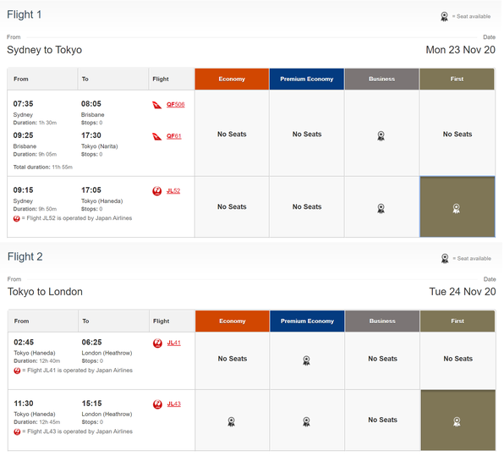Click 02:45 Tokyo (Haneda) departure time

pyautogui.click(x=24, y=342)
